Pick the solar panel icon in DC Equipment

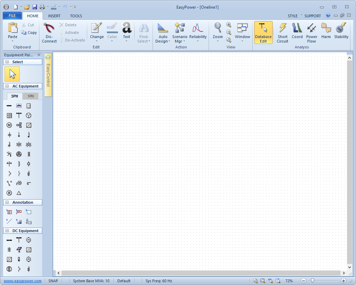19,250
